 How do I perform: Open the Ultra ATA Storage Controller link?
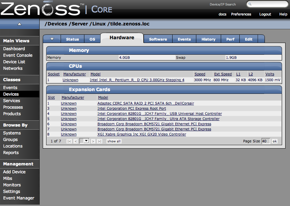[158, 119]
